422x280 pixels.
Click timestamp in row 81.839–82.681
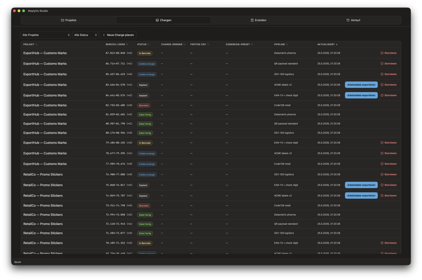[x=329, y=114]
